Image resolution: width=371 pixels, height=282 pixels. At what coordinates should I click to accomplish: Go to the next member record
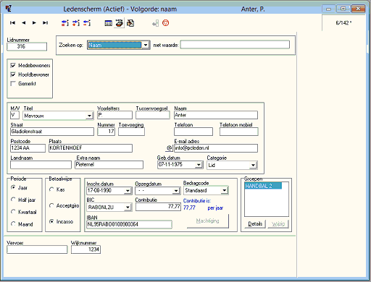tap(34, 23)
